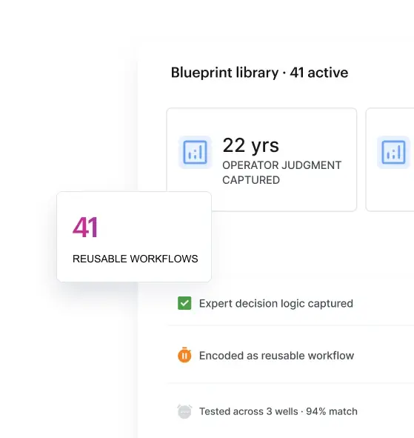Open the operator judgment captured card
414x438 pixels.
261,159
